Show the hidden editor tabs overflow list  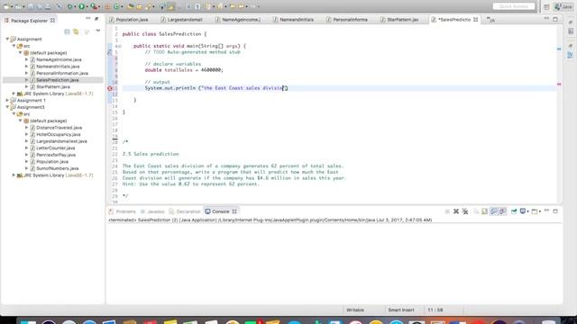(x=490, y=20)
